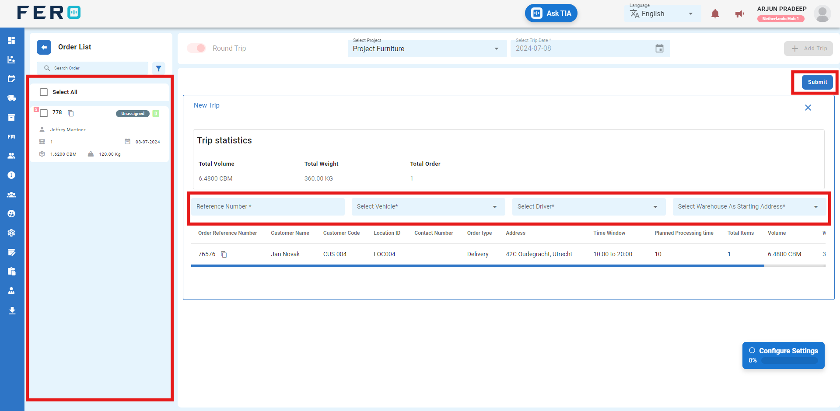840x411 pixels.
Task: Click the CUS 004 customer code
Action: point(335,254)
